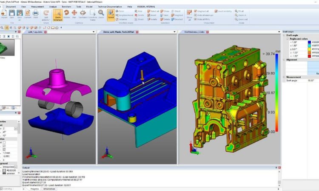This screenshot has width=319, height=191.
Task: Click the Show all icon
Action: click(x=190, y=14)
